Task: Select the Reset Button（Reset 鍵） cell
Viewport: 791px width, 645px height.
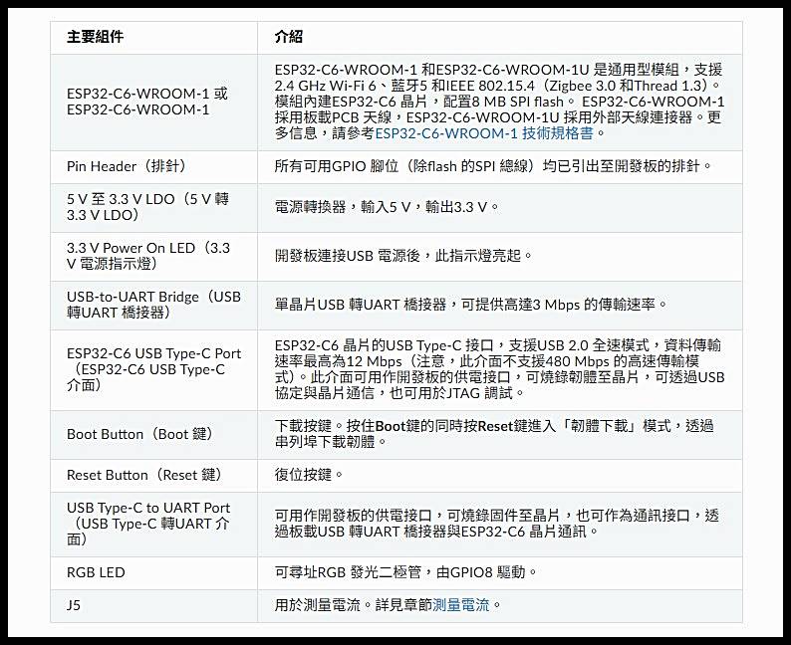Action: [153, 475]
